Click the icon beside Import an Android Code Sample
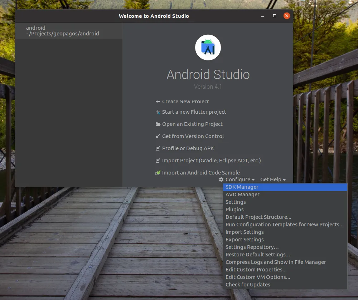This screenshot has height=300, width=358. pos(158,173)
